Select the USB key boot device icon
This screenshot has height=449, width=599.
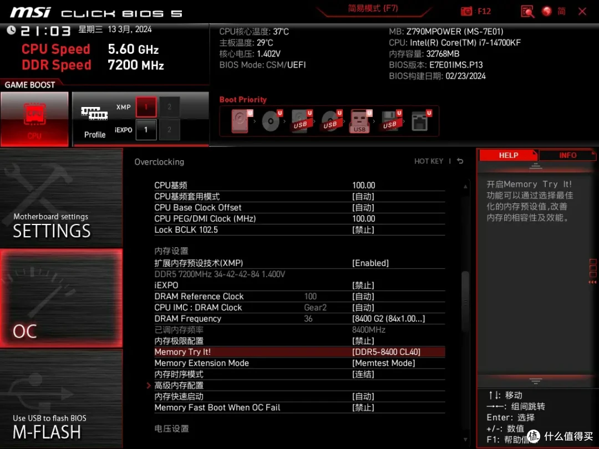click(x=361, y=121)
